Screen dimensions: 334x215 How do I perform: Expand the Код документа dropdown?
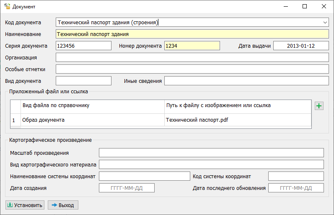(325, 22)
